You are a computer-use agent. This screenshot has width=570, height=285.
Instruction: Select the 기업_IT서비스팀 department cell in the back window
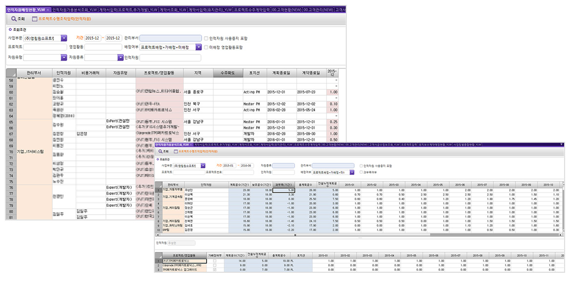coord(34,152)
